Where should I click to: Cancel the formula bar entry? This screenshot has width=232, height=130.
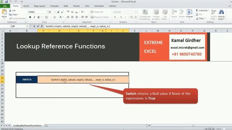[x=34, y=26]
